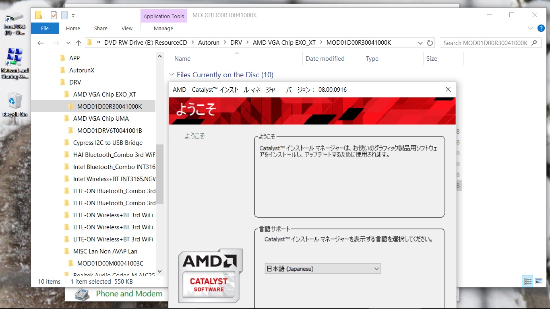Select AMD VGA Chip UMA tree folder
The width and height of the screenshot is (550, 309).
coord(101,118)
